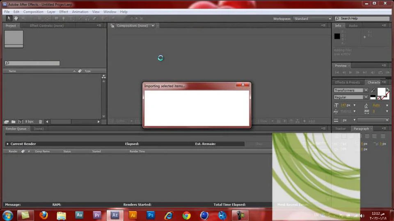Open the File menu
The height and width of the screenshot is (221, 394).
[x=7, y=12]
